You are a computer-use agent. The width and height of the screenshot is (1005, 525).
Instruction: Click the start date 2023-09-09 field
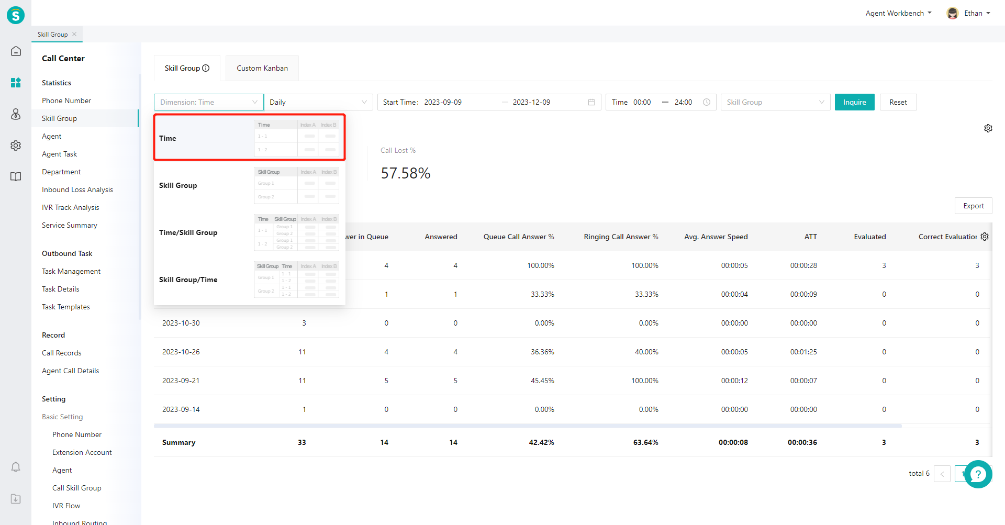coord(443,102)
